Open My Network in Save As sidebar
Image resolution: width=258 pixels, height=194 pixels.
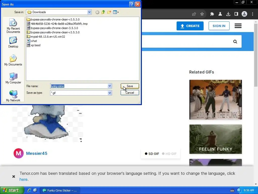point(13,96)
